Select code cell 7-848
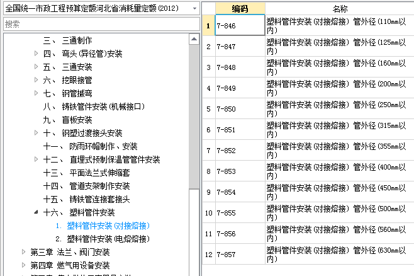This screenshot has width=414, height=276. [x=240, y=67]
